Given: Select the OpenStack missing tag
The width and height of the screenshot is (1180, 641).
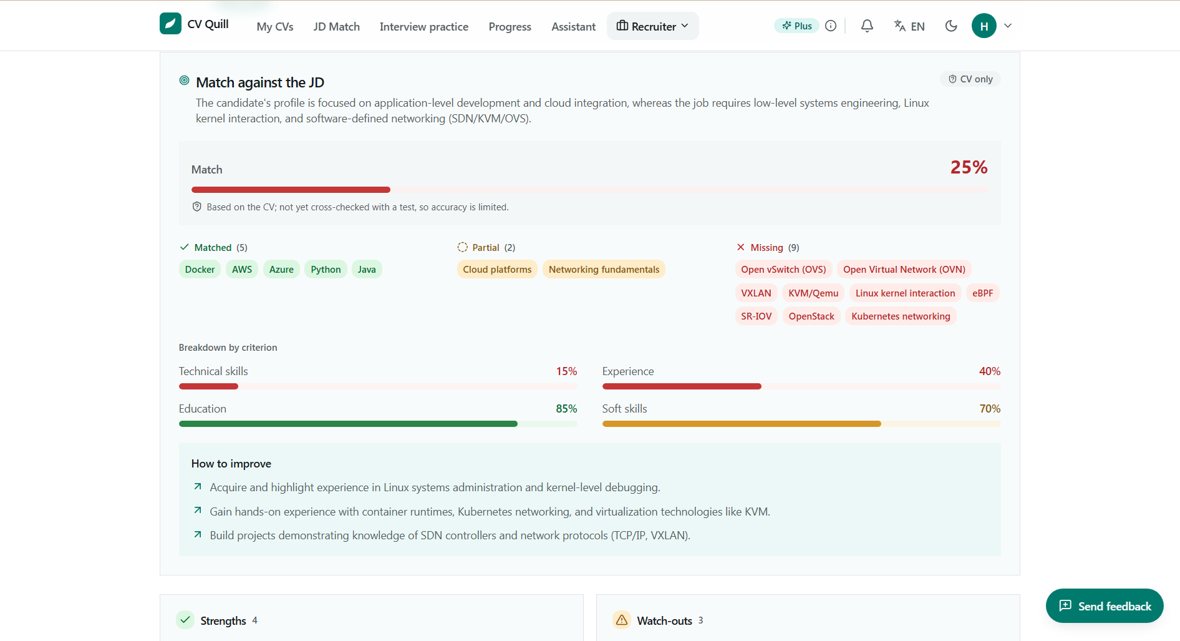Looking at the screenshot, I should [811, 316].
